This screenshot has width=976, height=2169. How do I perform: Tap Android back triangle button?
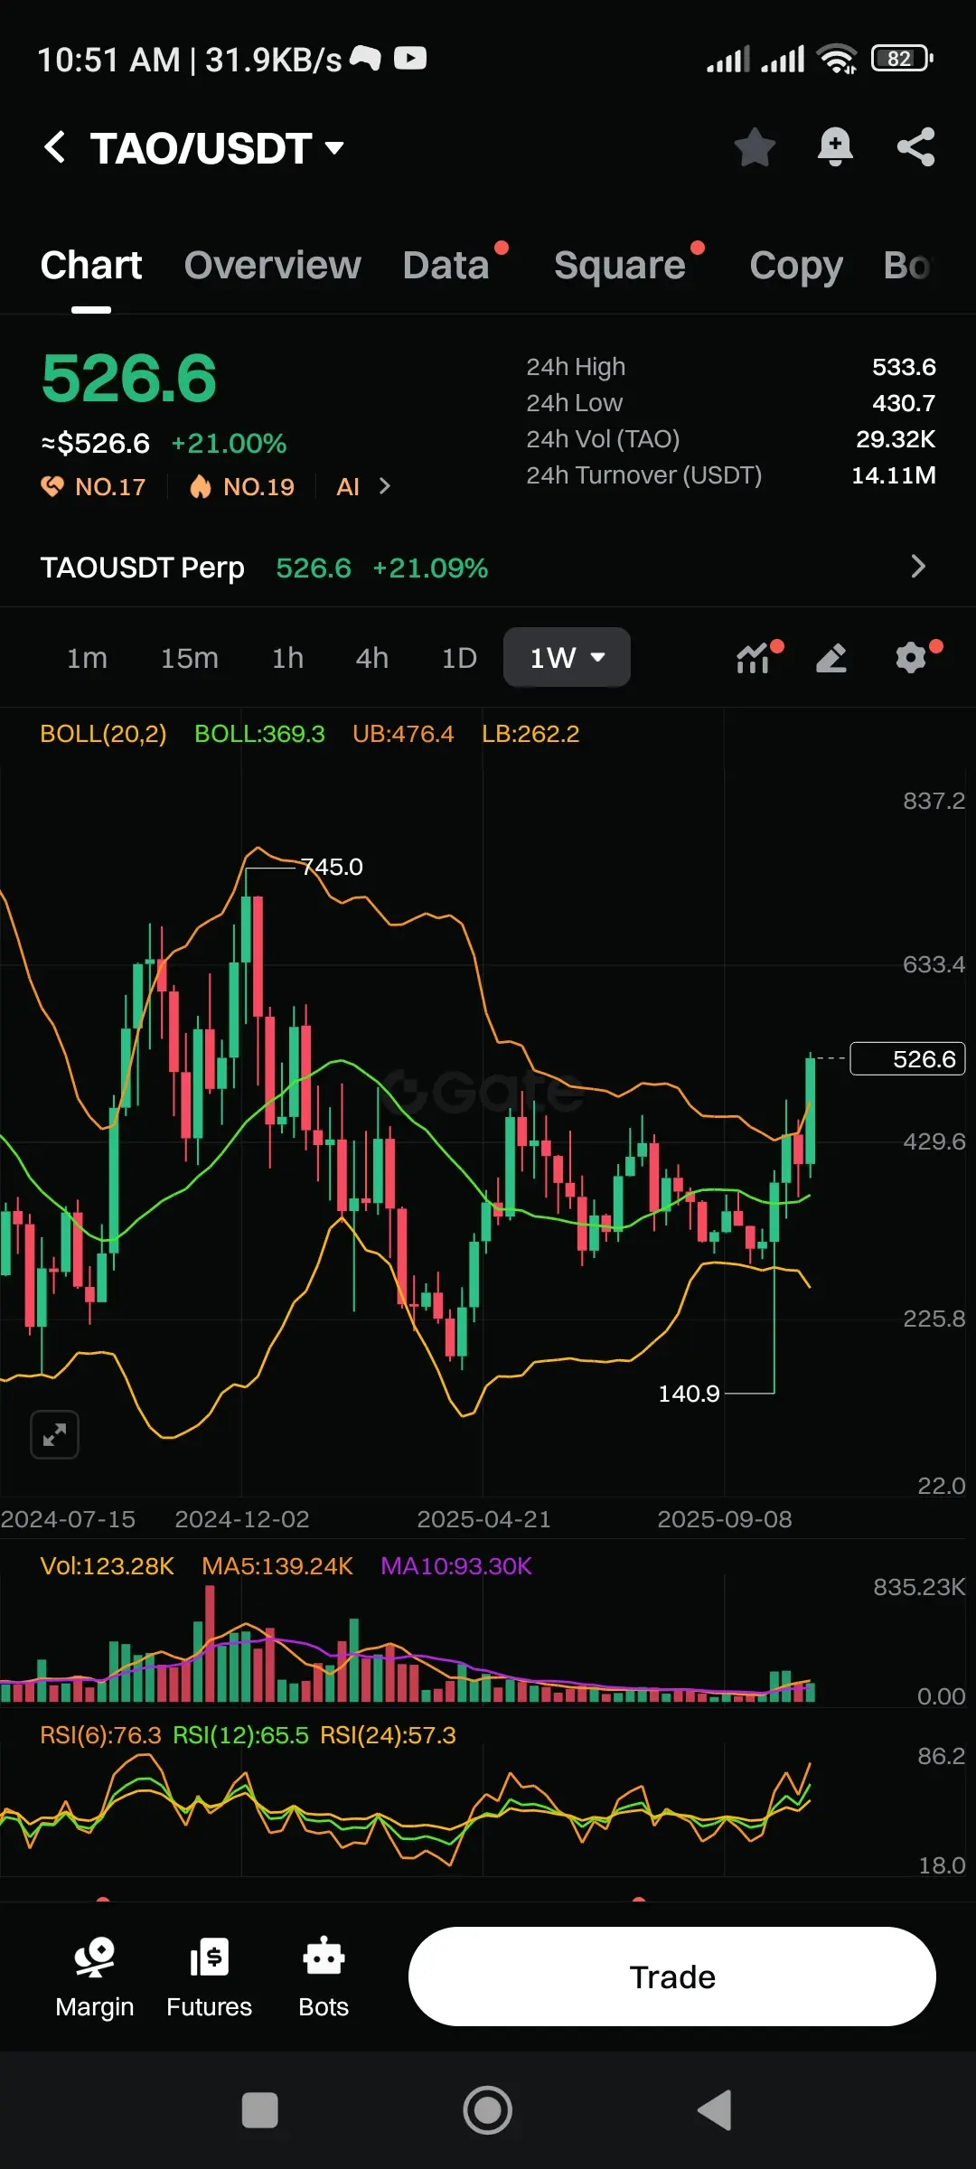tap(715, 2111)
